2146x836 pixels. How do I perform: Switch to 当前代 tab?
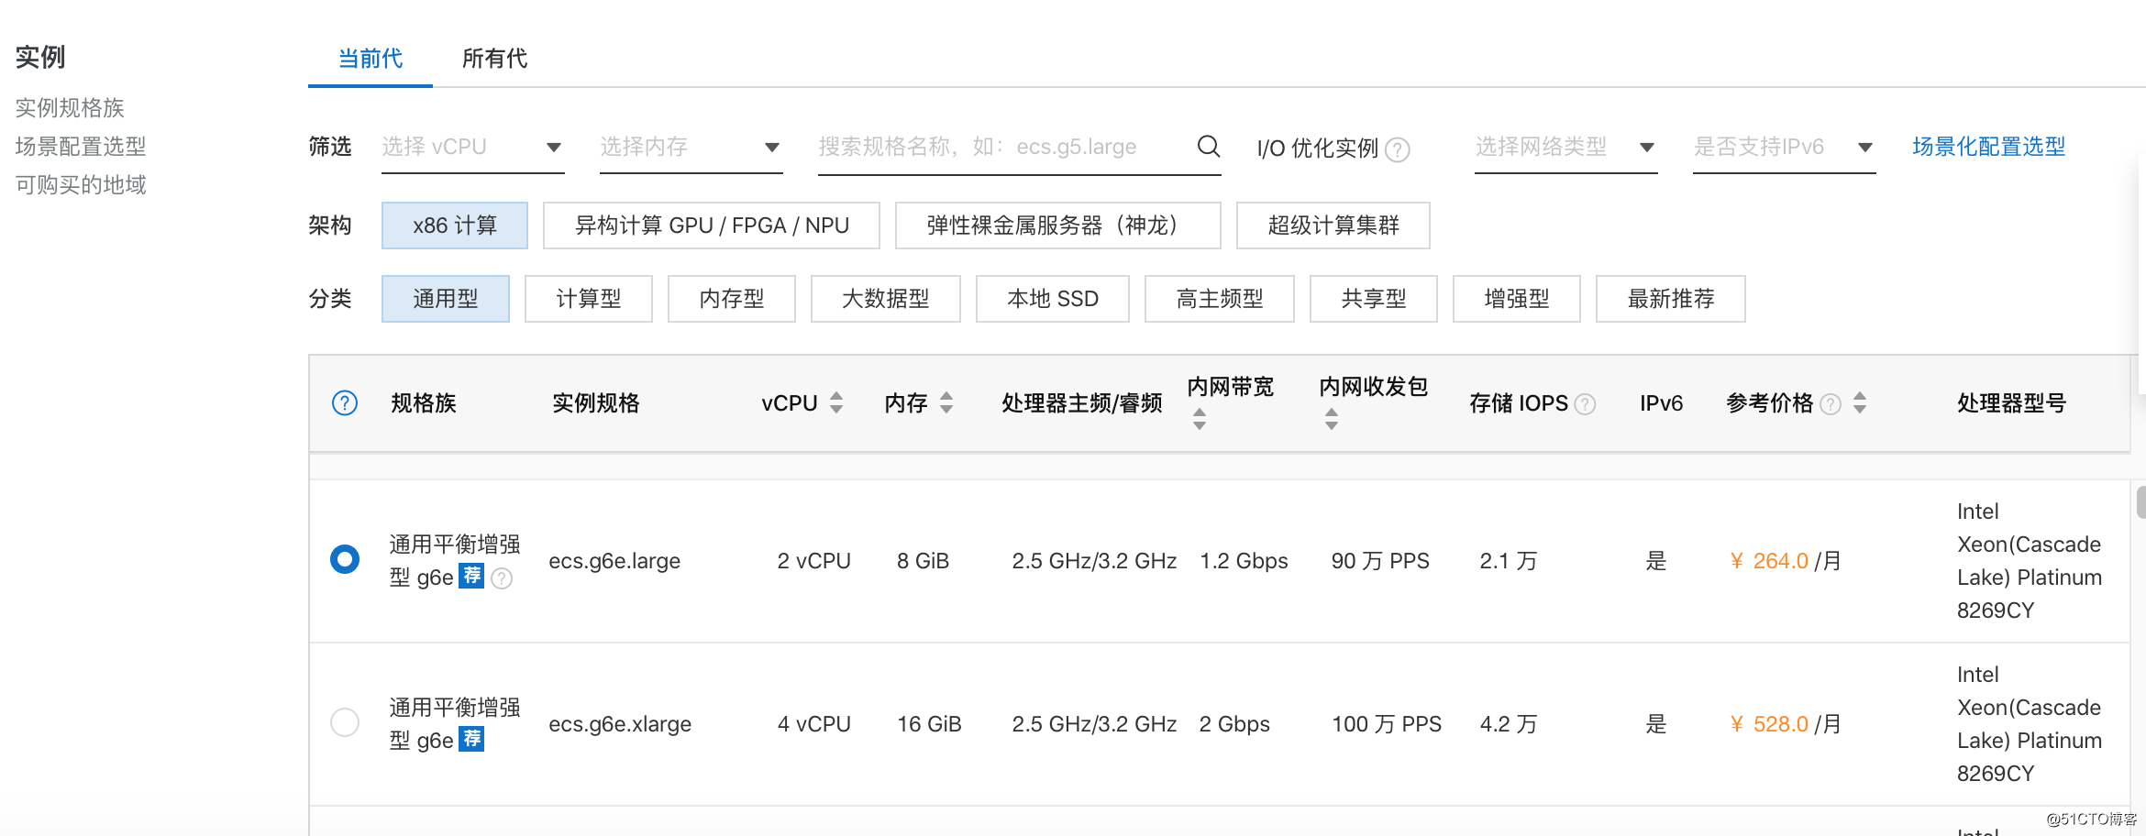(x=371, y=59)
